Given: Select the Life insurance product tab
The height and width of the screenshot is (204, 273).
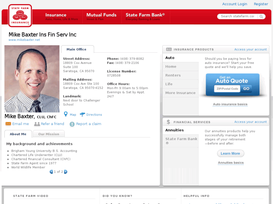Looking at the screenshot, I should 181,84.
